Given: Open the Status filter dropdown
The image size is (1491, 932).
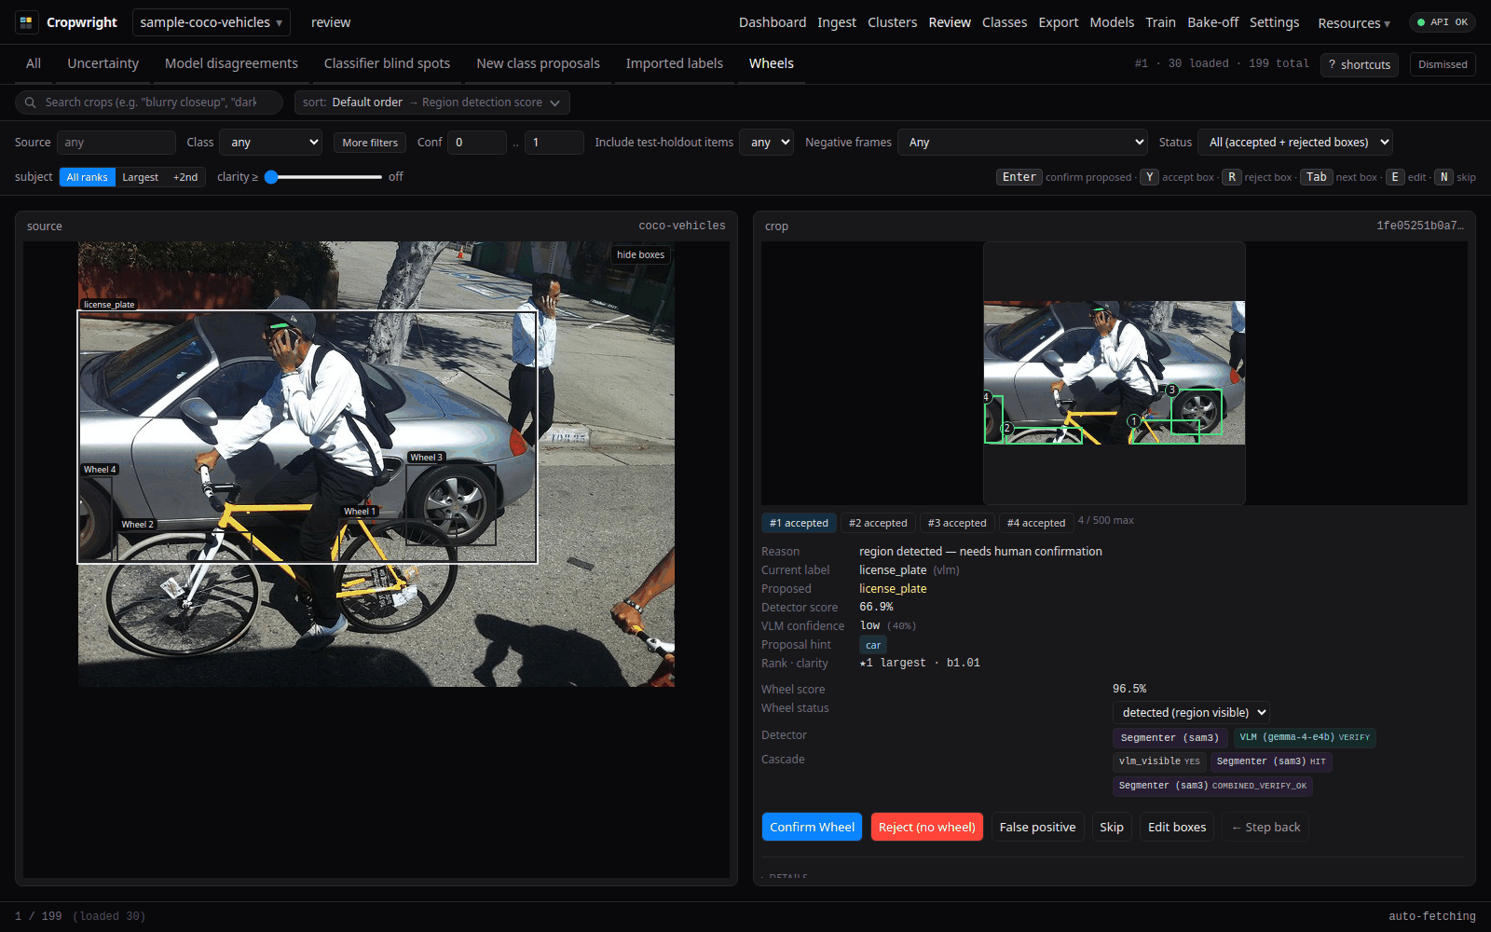Looking at the screenshot, I should tap(1295, 143).
